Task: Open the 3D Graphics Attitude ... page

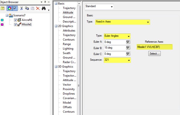Action: (x=69, y=80)
